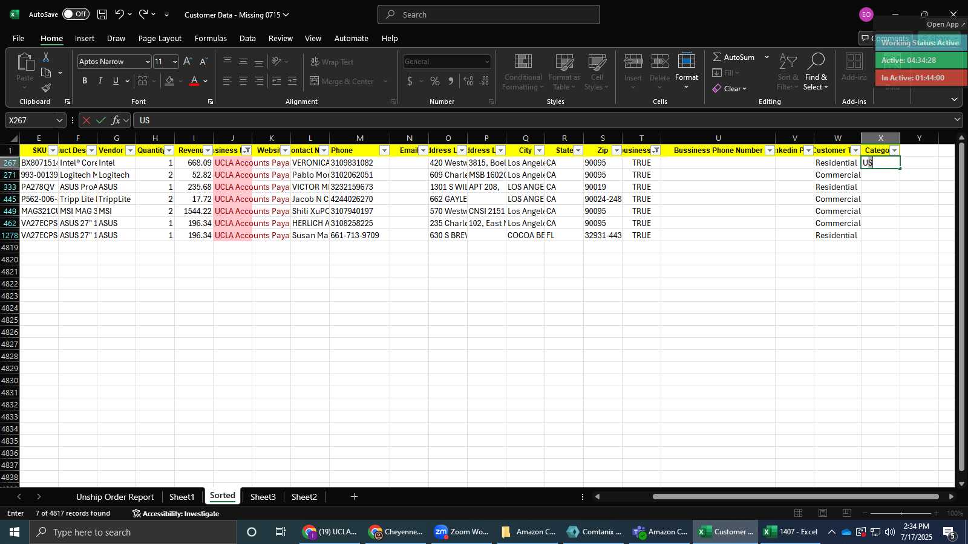Toggle Bold formatting

click(85, 81)
